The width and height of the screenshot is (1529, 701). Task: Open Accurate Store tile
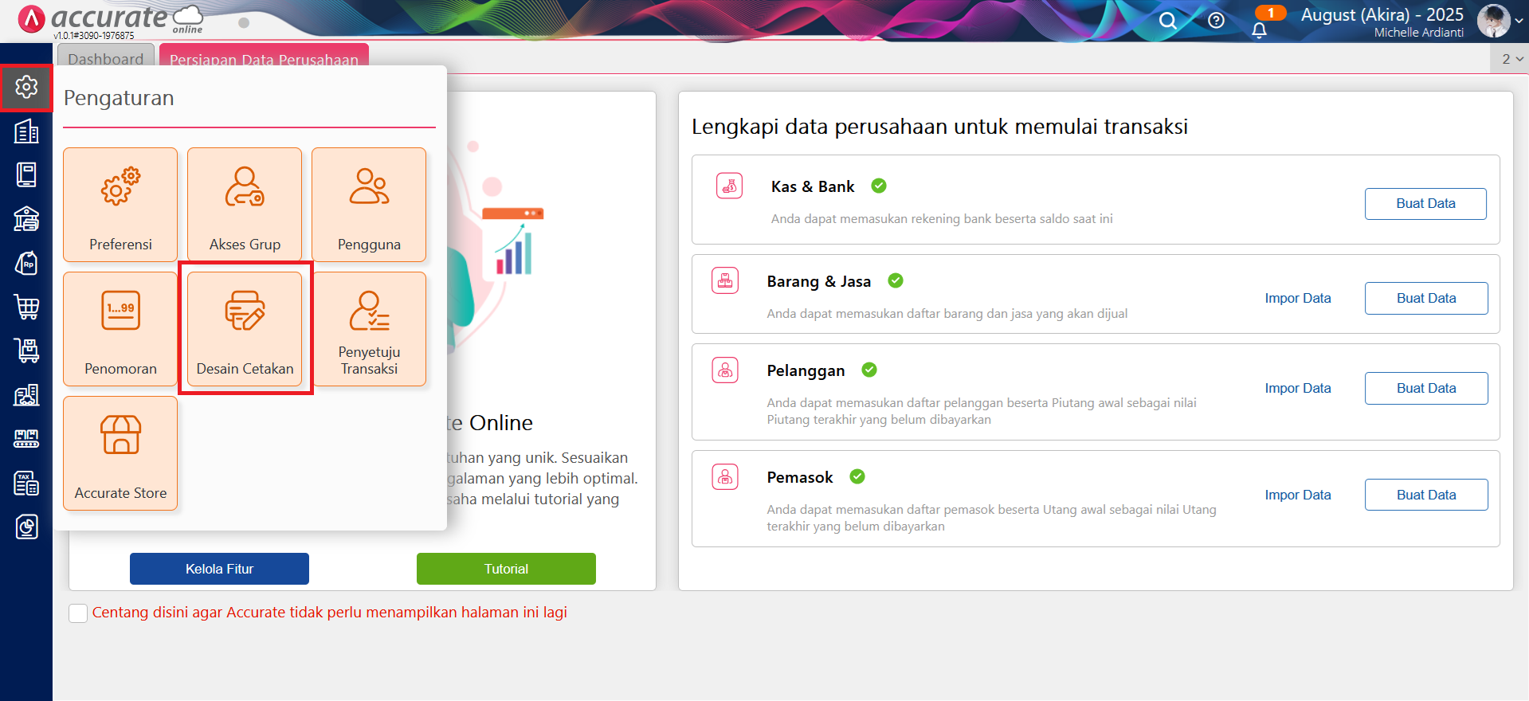(120, 453)
